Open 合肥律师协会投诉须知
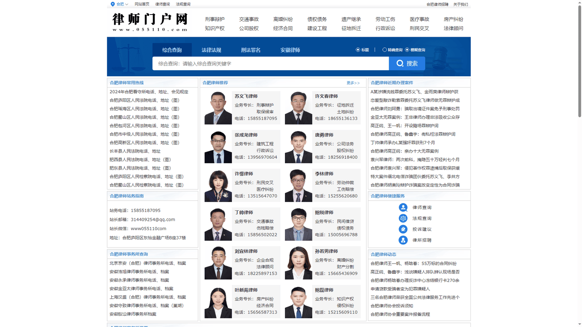The width and height of the screenshot is (582, 327). pos(392,306)
